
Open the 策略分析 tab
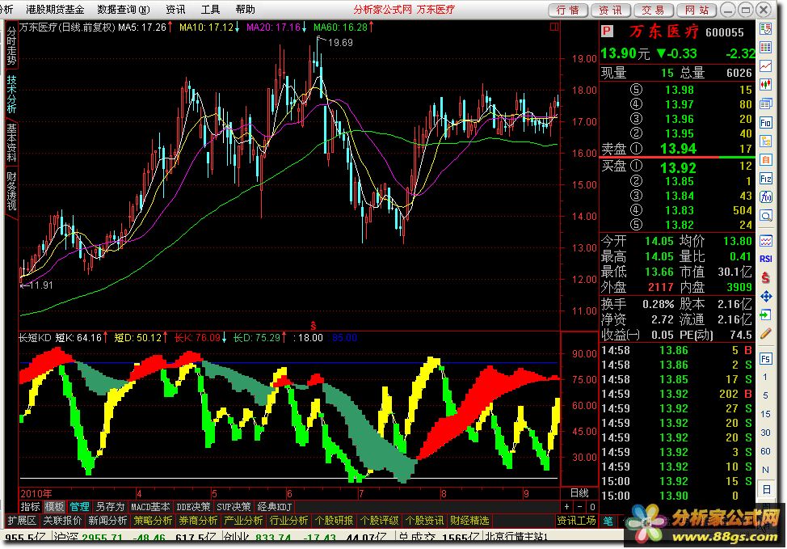point(153,521)
